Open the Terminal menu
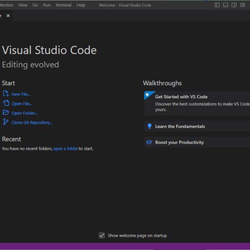The width and height of the screenshot is (250, 250). 63,5
